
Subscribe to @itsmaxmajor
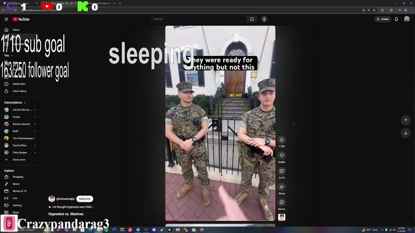click(85, 199)
